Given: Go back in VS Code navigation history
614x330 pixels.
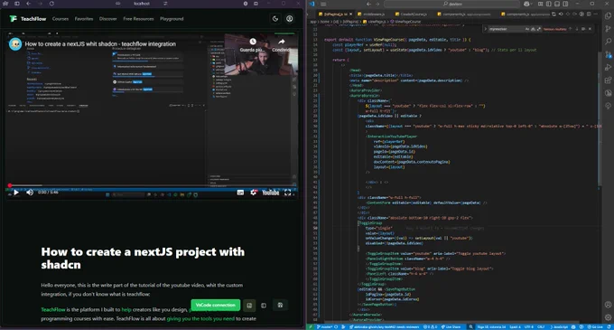Looking at the screenshot, I should 368,4.
